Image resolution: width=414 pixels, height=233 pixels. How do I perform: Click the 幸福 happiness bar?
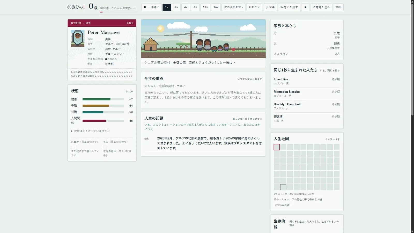pyautogui.click(x=103, y=106)
